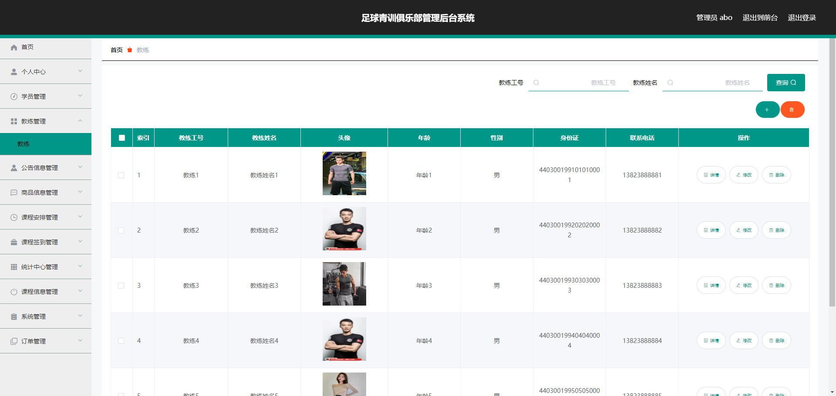Click the home icon item 首页 in sidebar
Screen dimensions: 836x396
pyautogui.click(x=46, y=47)
